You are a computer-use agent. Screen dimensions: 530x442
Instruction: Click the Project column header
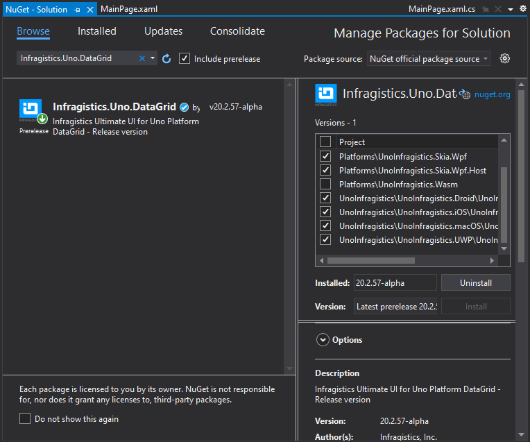click(x=352, y=142)
